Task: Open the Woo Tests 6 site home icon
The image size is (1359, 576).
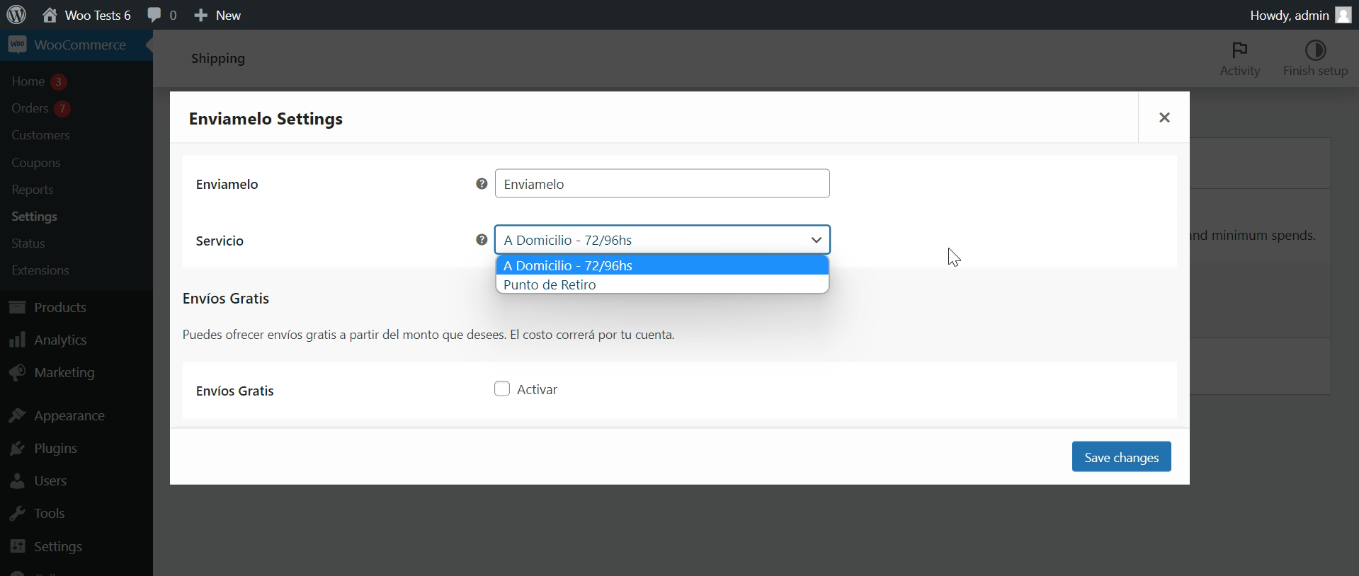Action: click(50, 15)
